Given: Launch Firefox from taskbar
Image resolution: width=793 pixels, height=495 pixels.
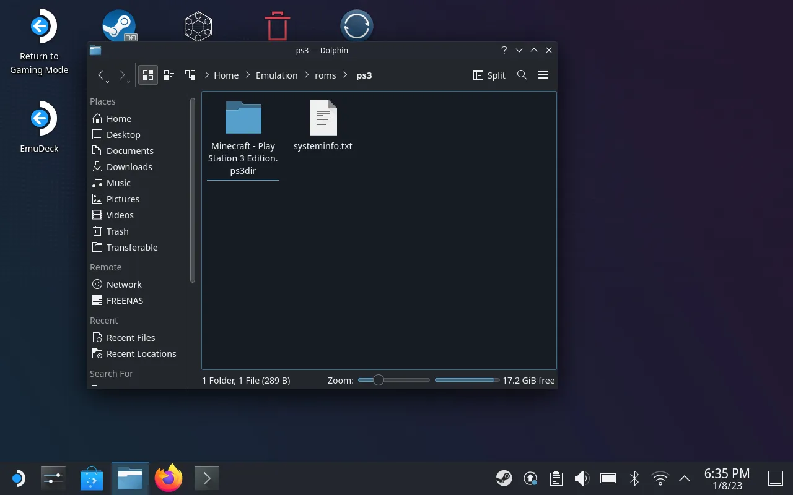Looking at the screenshot, I should point(169,478).
